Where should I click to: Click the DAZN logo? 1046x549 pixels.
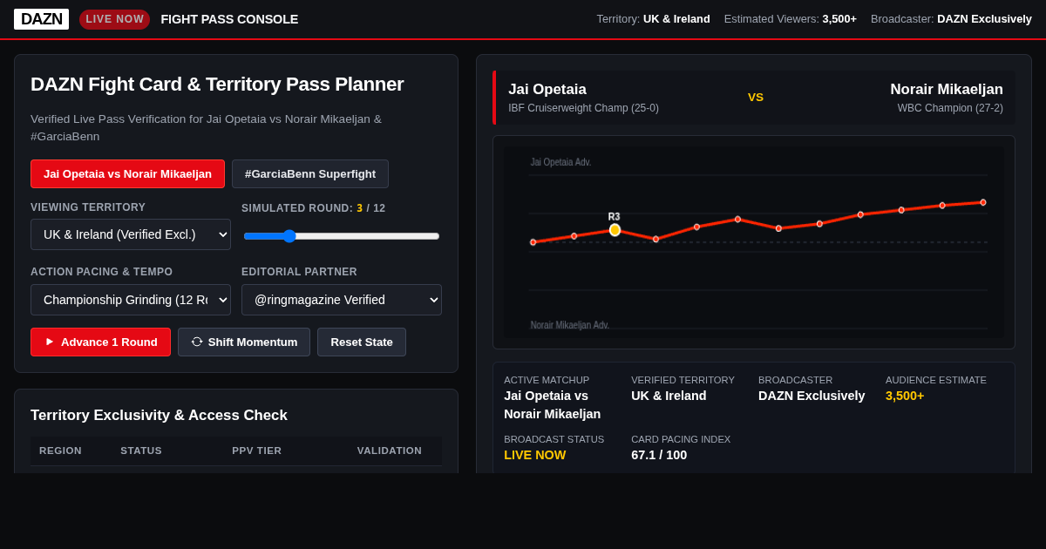pyautogui.click(x=41, y=19)
